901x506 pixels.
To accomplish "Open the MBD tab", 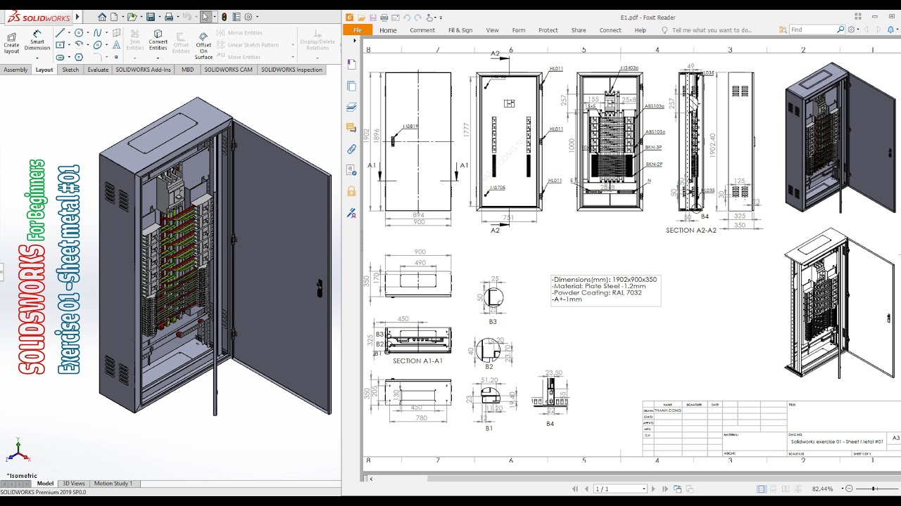I will click(x=187, y=70).
